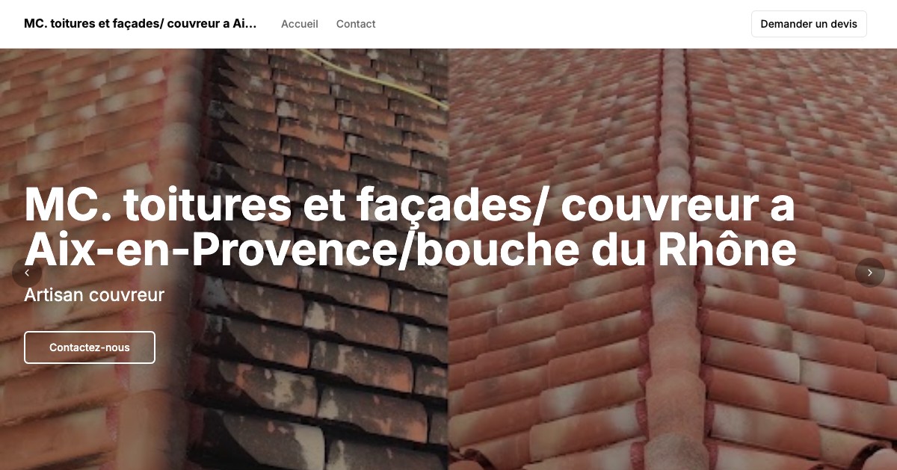This screenshot has width=897, height=470.
Task: Click the Demander un devis button
Action: [x=809, y=24]
